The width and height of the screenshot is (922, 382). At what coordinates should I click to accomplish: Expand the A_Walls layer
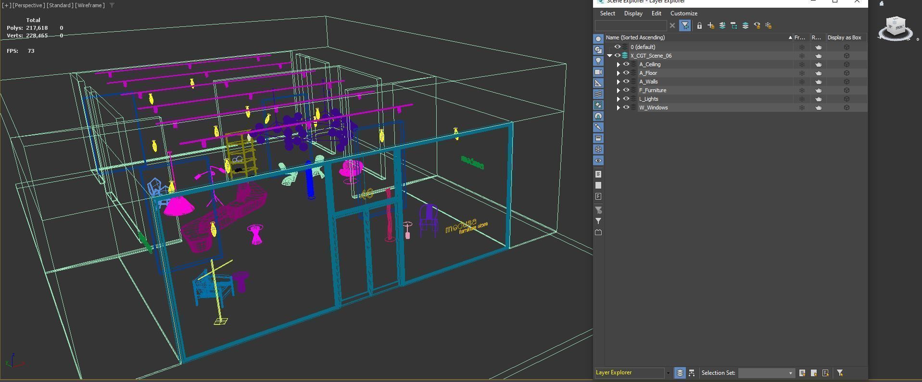(x=619, y=82)
